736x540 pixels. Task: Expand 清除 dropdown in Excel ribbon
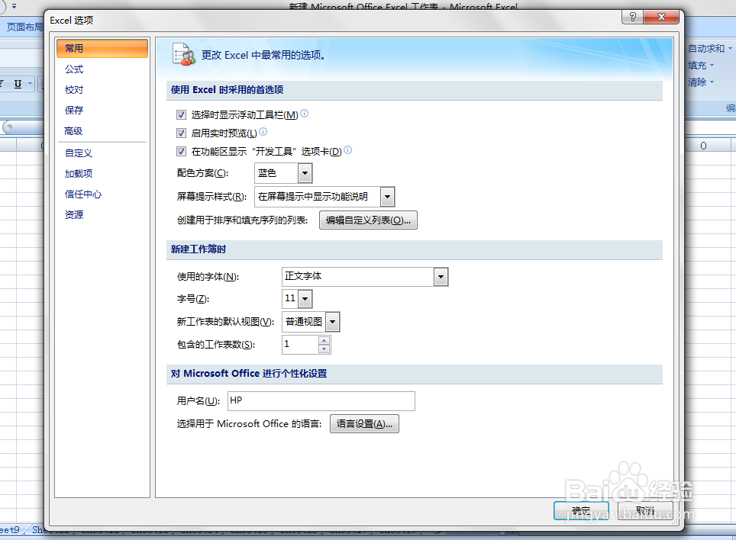(712, 82)
